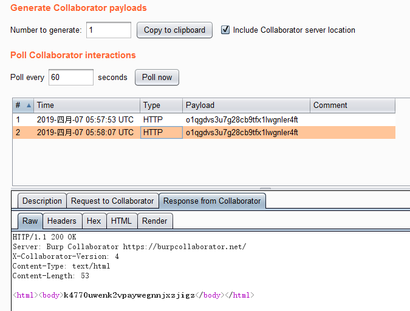Select the Response from Collaborator tab
Viewport: 410px width, 311px height.
pos(212,201)
